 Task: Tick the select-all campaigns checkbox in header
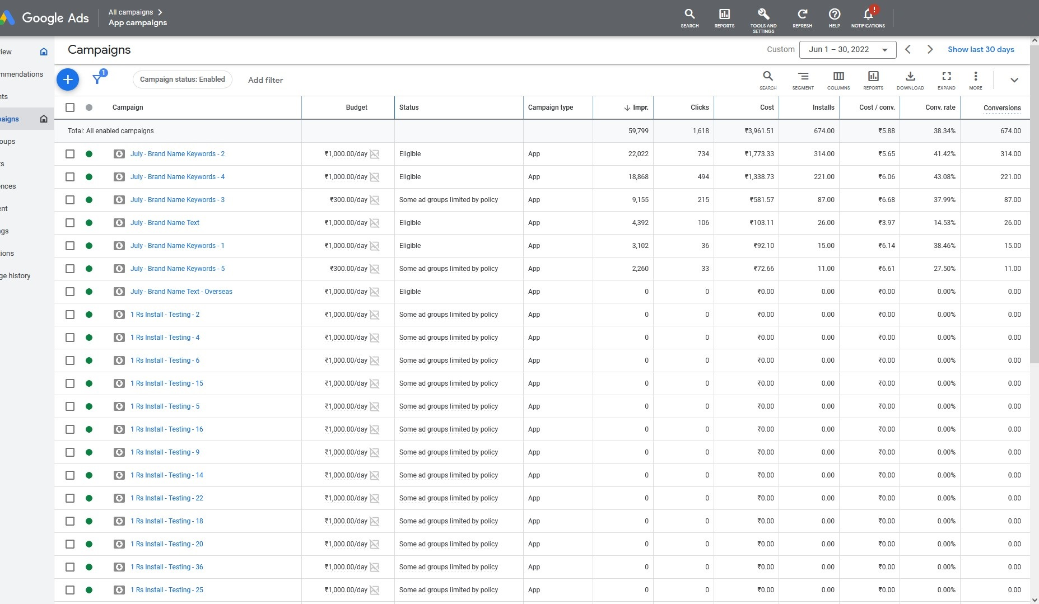pos(70,107)
